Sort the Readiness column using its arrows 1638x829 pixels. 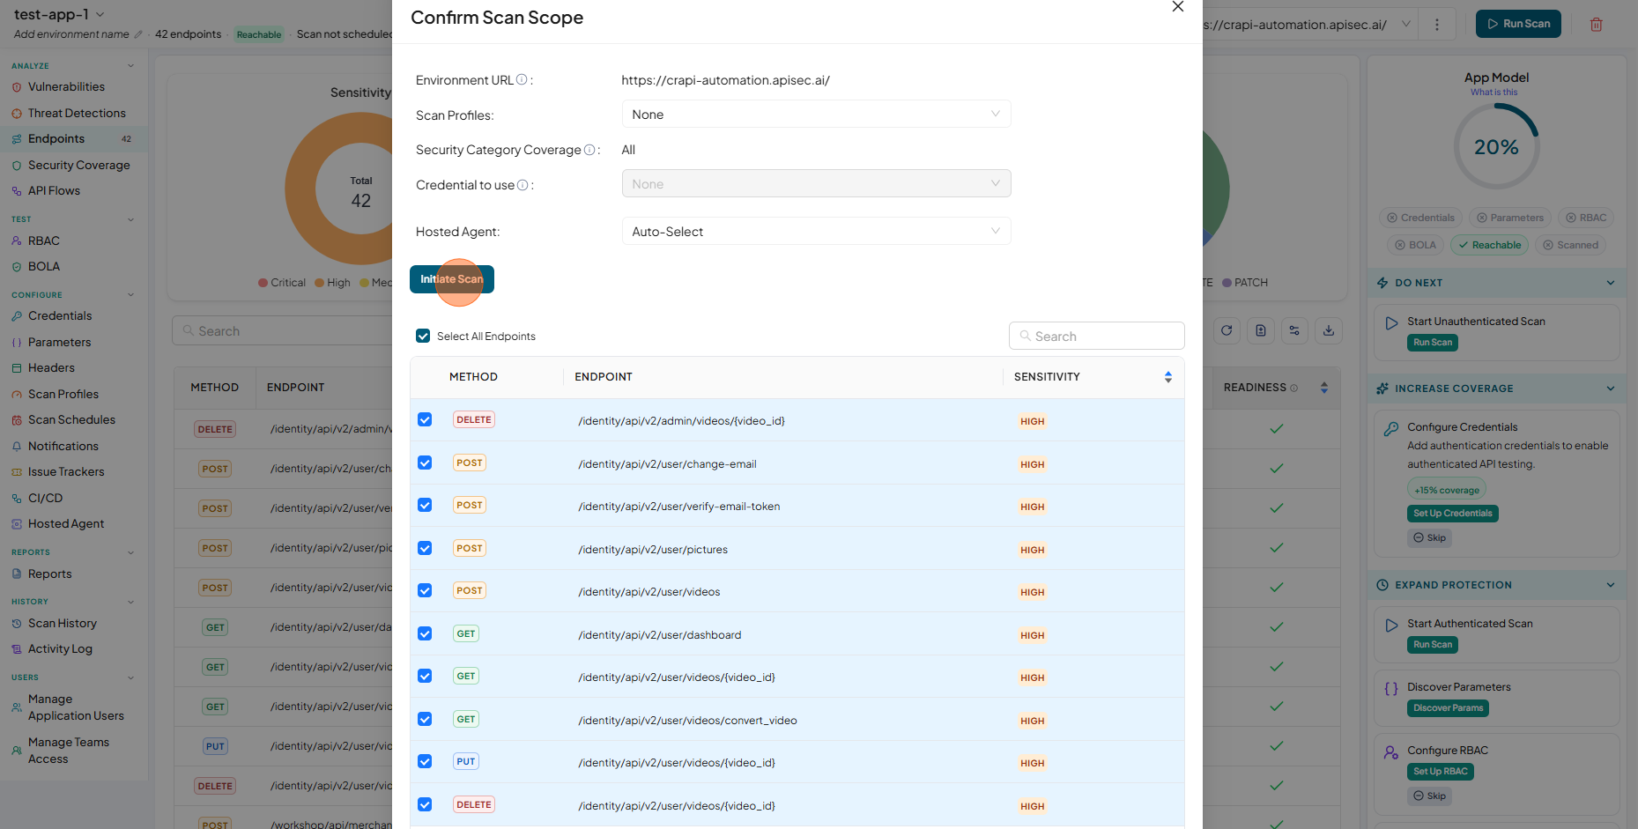(x=1324, y=388)
